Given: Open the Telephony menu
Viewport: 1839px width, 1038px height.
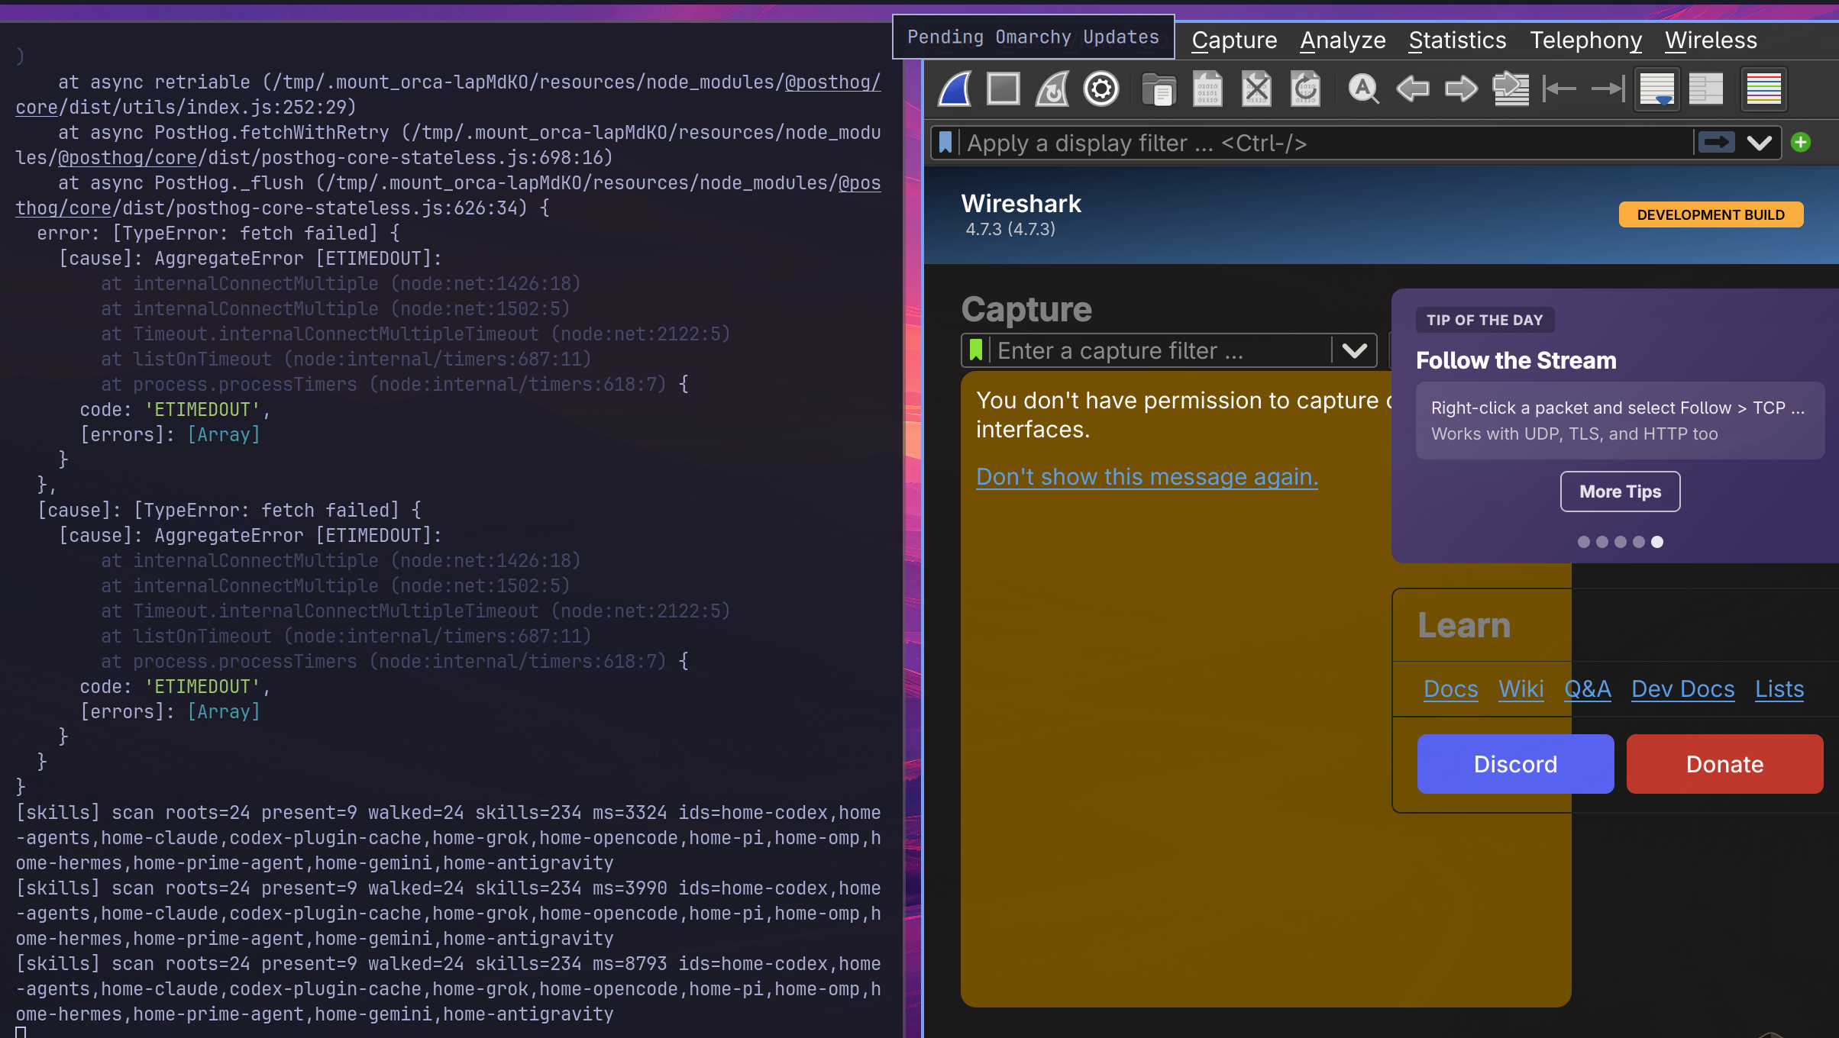Looking at the screenshot, I should (1585, 40).
